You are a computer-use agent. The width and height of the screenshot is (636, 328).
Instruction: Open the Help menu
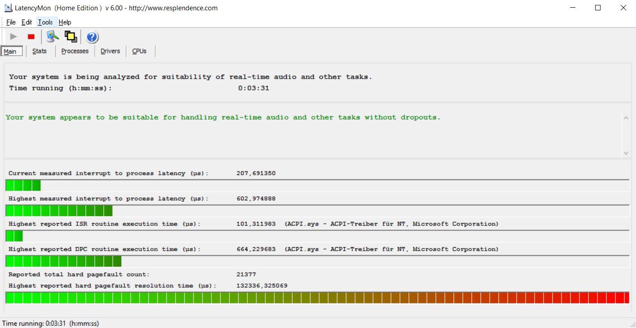65,22
